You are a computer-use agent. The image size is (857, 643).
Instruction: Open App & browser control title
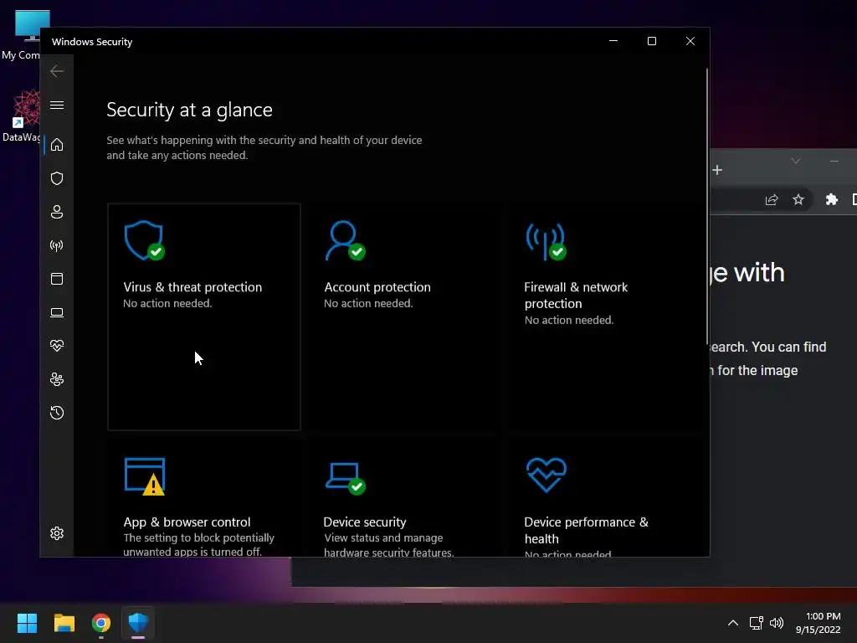click(x=187, y=522)
